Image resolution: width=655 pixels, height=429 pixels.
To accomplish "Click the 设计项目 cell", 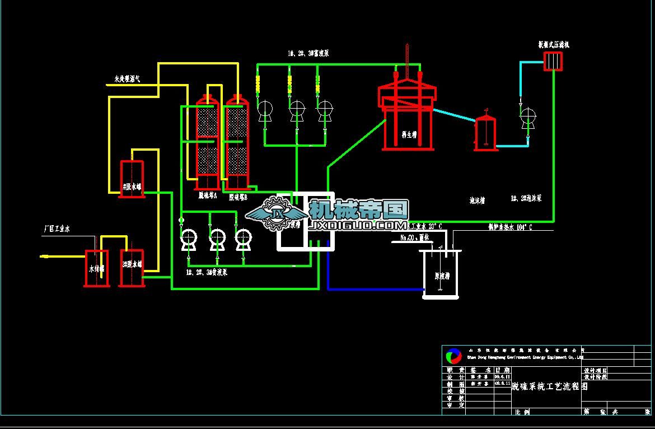I will pos(595,370).
